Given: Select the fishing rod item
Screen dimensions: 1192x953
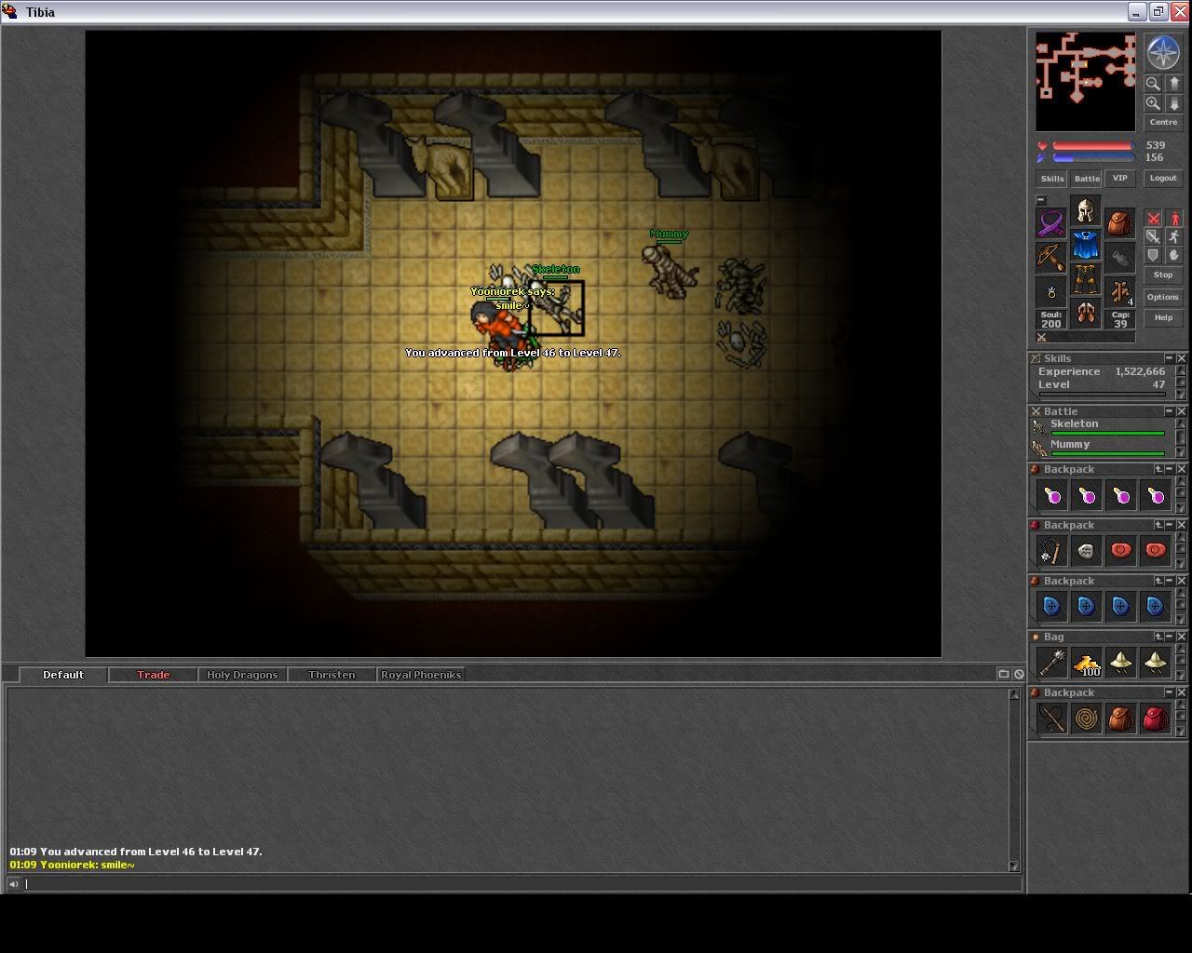Looking at the screenshot, I should (1051, 718).
